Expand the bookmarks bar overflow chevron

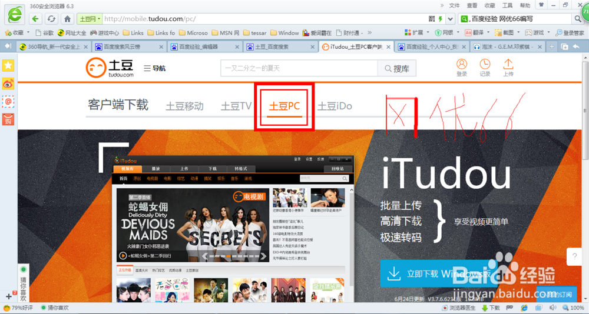(x=370, y=33)
